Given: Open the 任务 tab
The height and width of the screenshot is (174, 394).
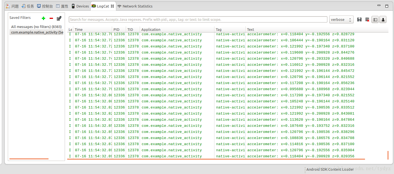Looking at the screenshot, I should pos(28,6).
